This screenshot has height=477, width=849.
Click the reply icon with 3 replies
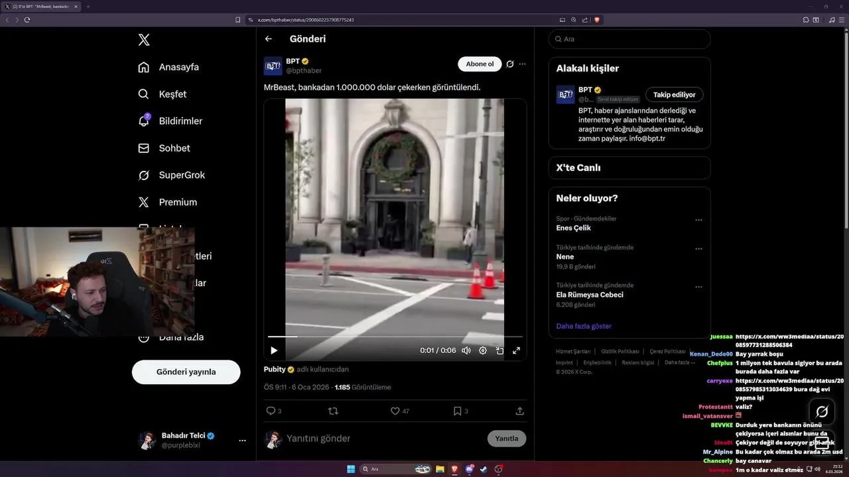[273, 411]
